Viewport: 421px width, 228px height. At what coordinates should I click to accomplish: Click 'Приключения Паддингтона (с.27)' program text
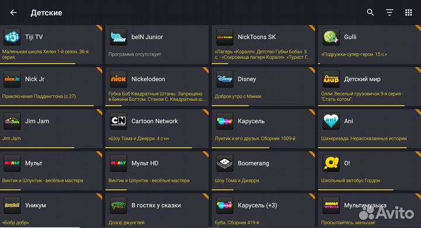coord(39,96)
